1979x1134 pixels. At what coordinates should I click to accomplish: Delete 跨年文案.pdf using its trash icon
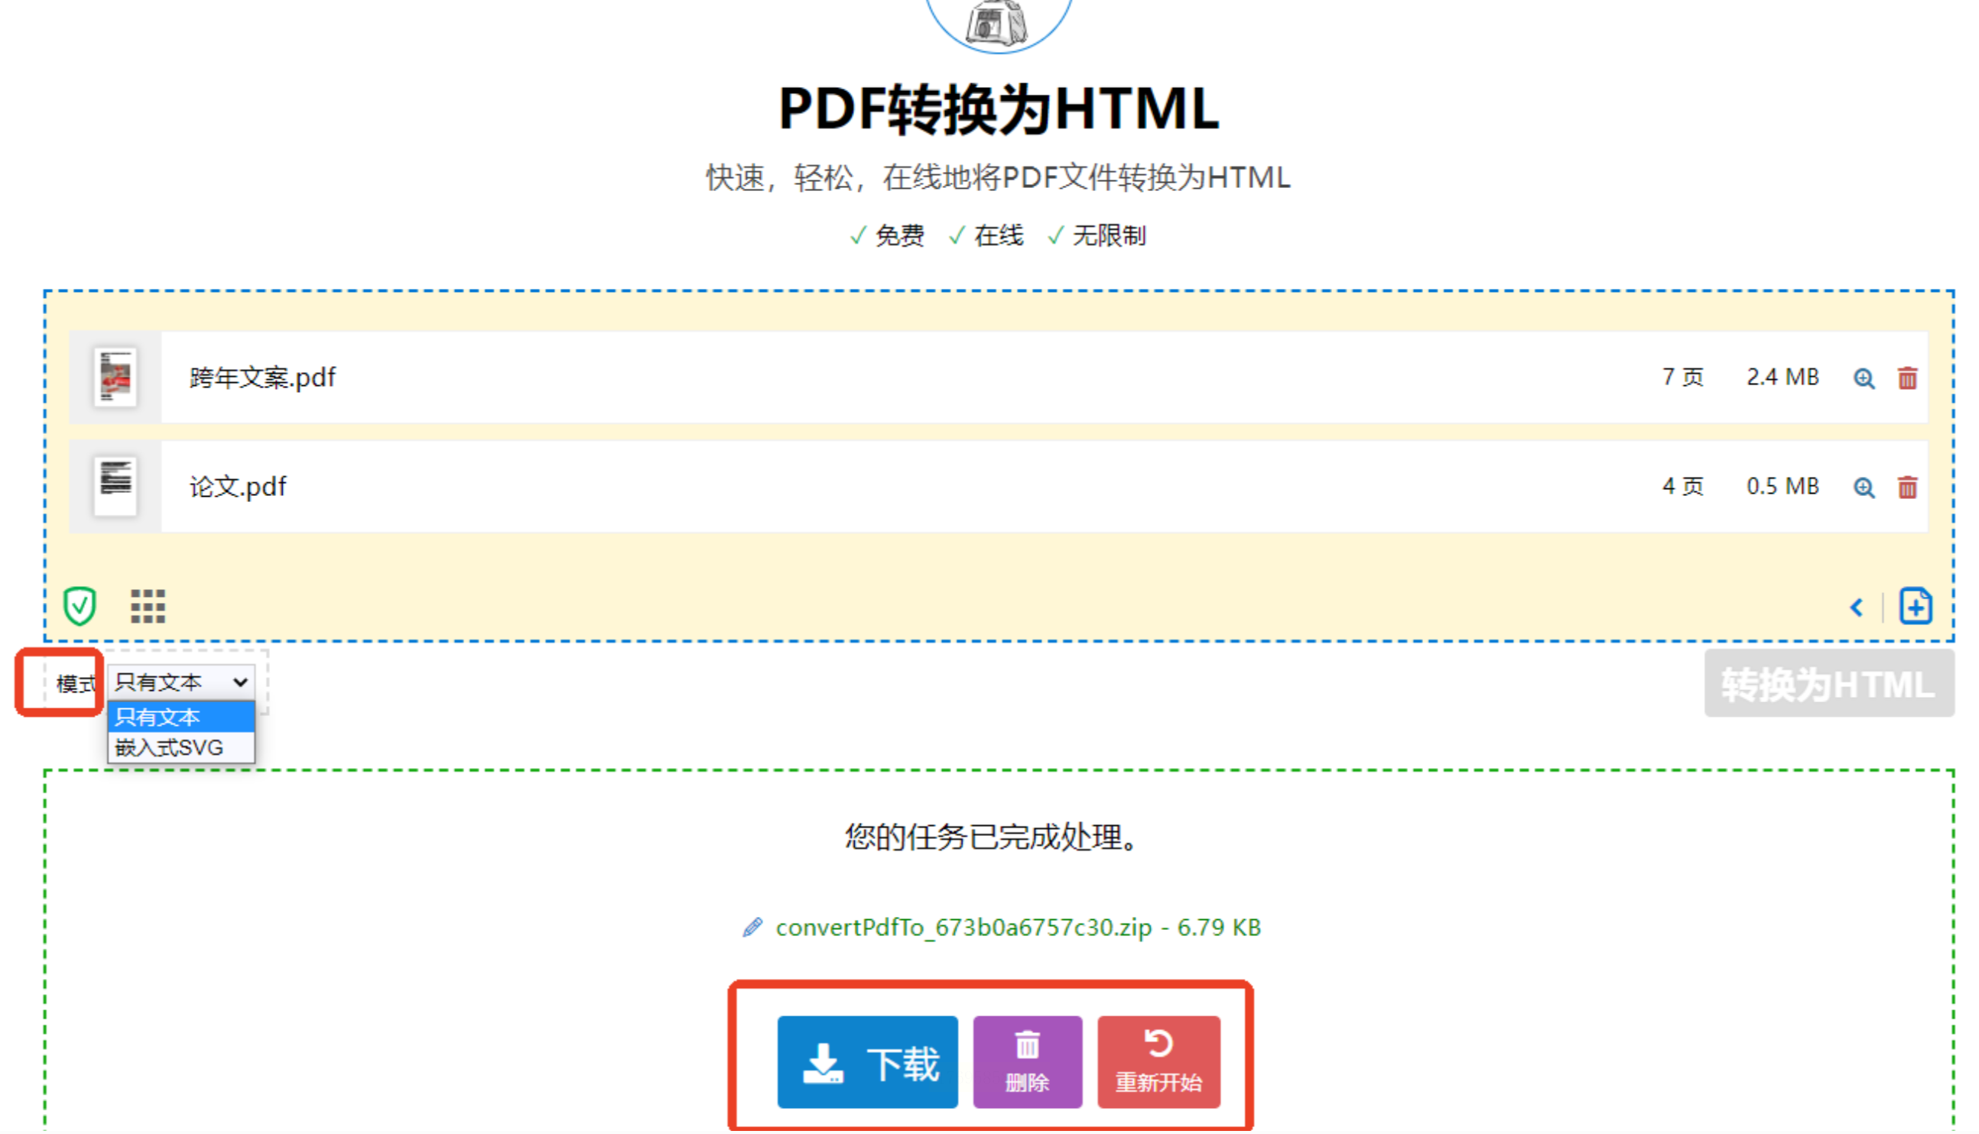pyautogui.click(x=1906, y=378)
